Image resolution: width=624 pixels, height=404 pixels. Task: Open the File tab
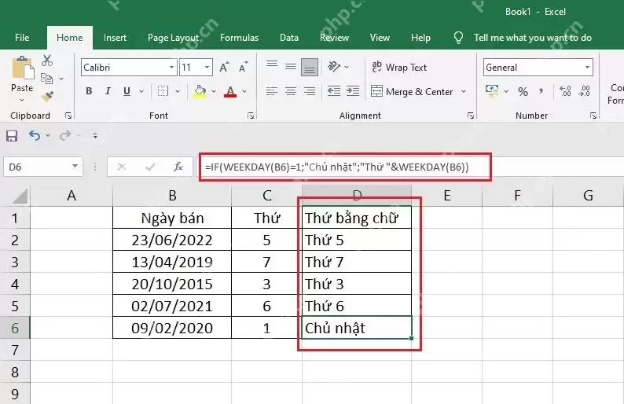click(x=22, y=38)
